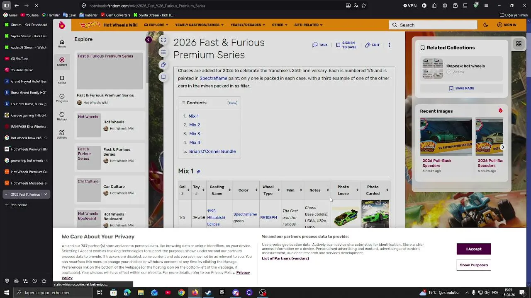
Task: Launch Chrome from the taskbar
Action: point(181,293)
